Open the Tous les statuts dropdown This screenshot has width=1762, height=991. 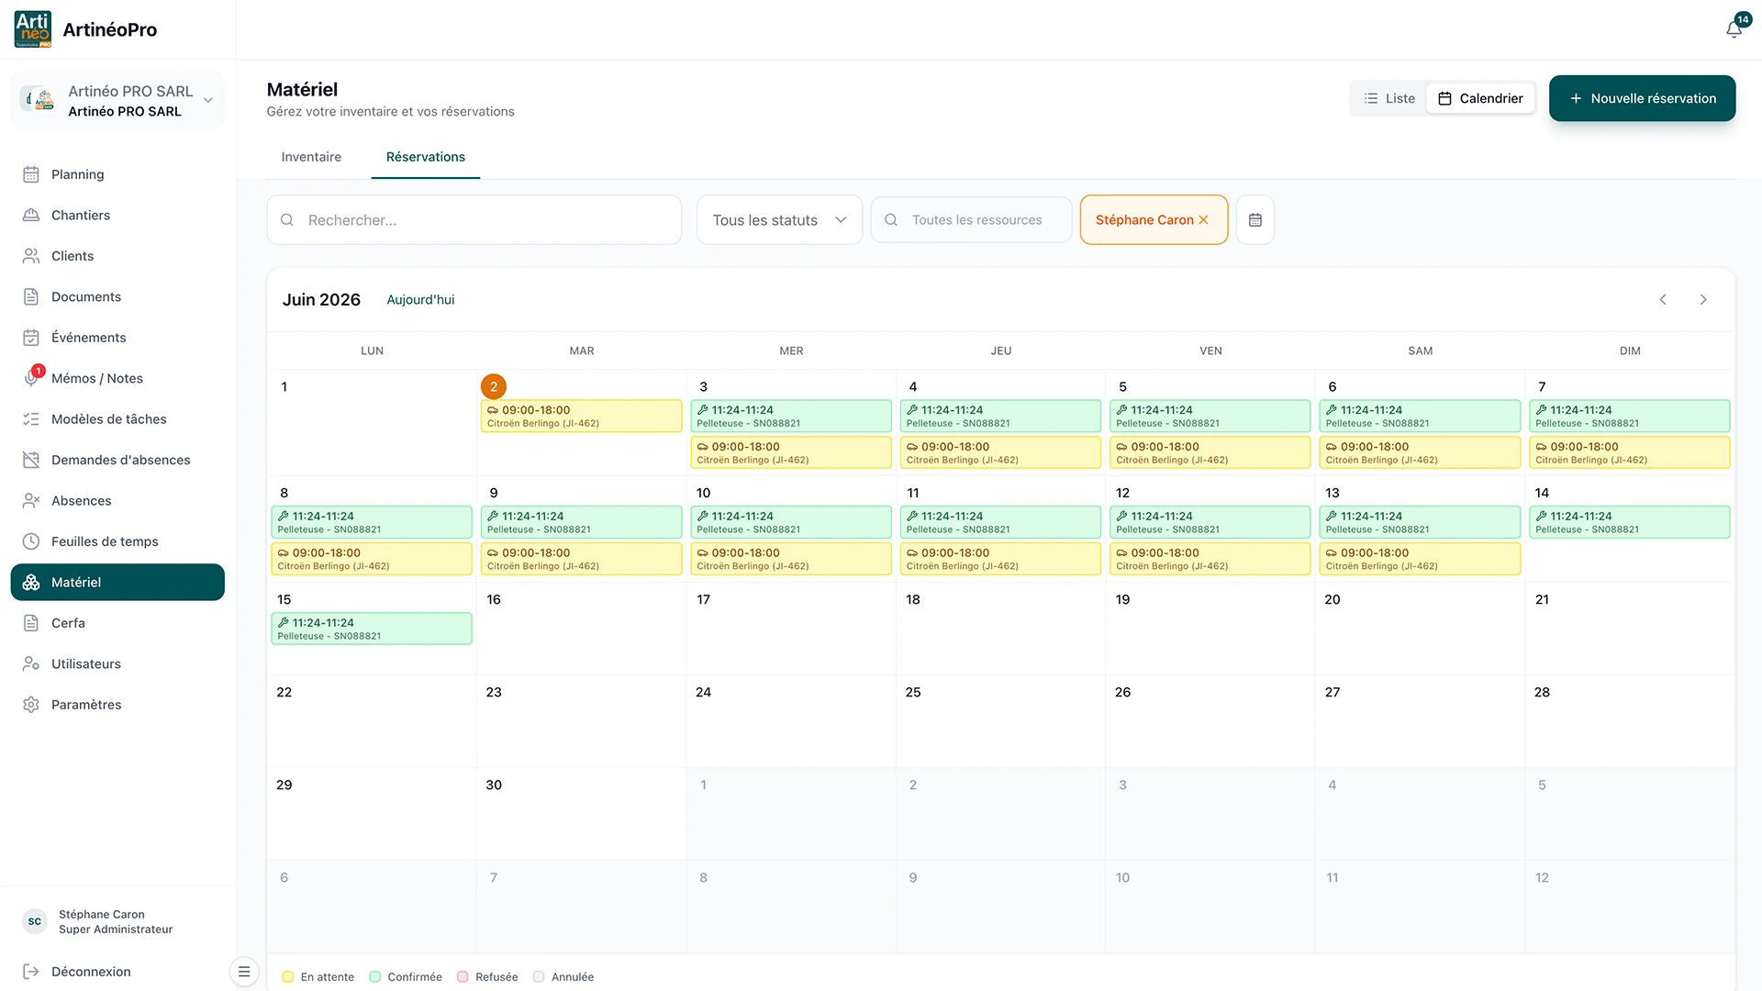pos(780,220)
